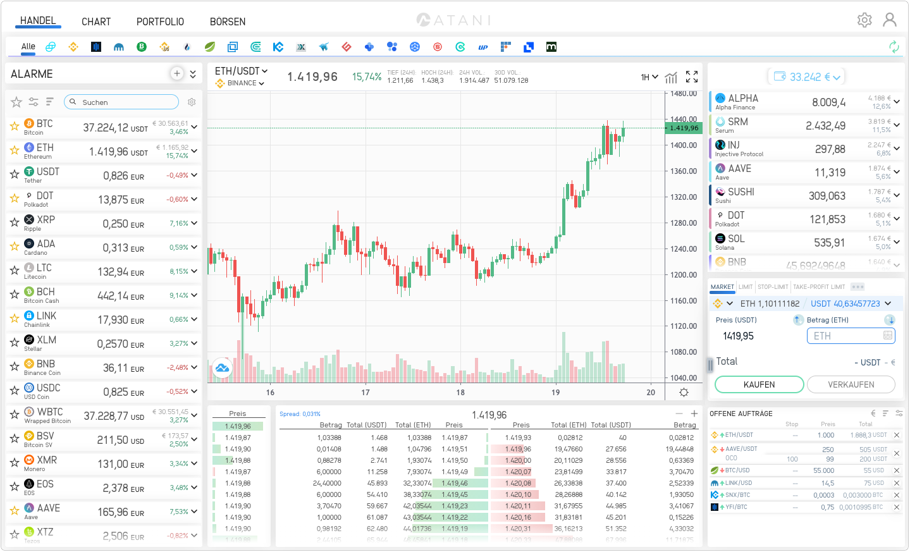Filter by the Upbit UP exchange icon
Screen dimensions: 910x552
[483, 47]
